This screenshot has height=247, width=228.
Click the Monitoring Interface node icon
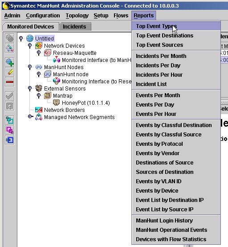click(x=57, y=81)
